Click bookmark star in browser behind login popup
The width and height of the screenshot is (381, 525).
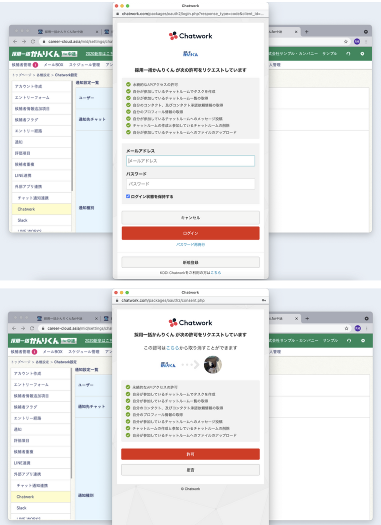coord(346,41)
